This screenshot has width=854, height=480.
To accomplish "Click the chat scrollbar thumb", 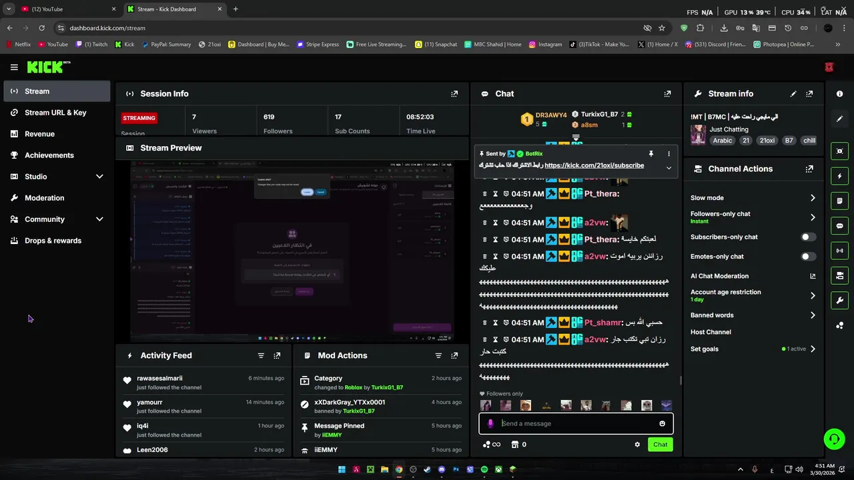I will pos(681,381).
